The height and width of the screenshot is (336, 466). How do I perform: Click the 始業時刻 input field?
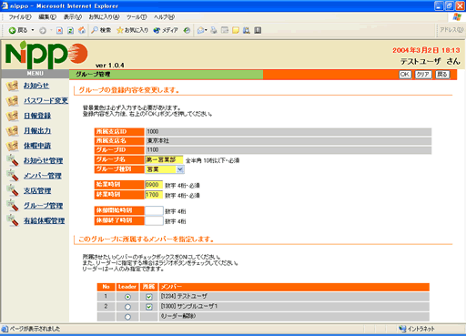(154, 185)
